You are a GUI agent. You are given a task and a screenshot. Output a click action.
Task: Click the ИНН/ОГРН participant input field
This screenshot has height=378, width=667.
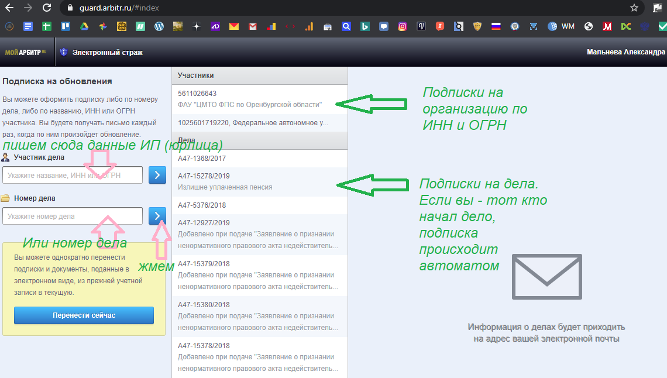(72, 174)
